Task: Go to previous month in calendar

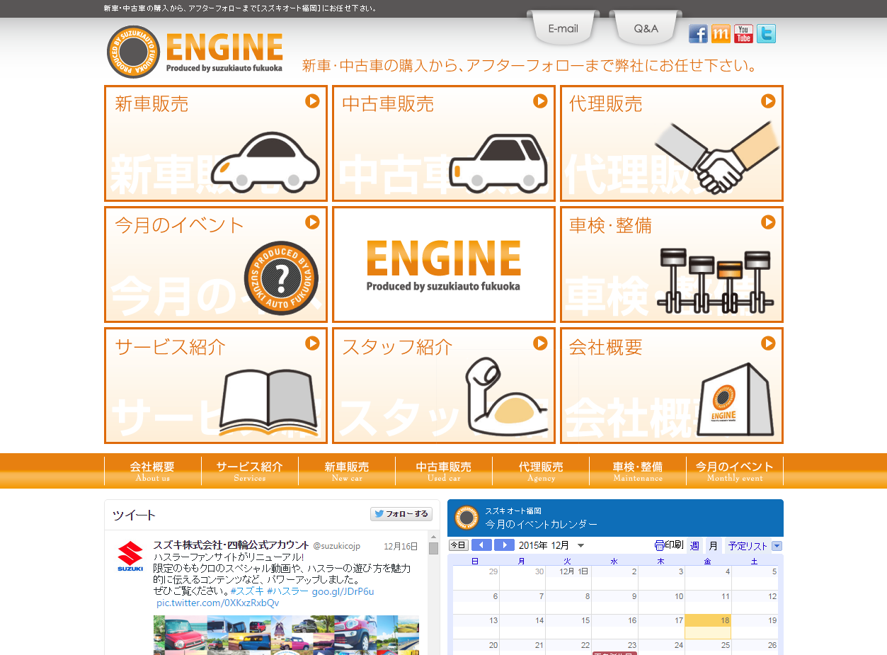Action: pyautogui.click(x=481, y=545)
